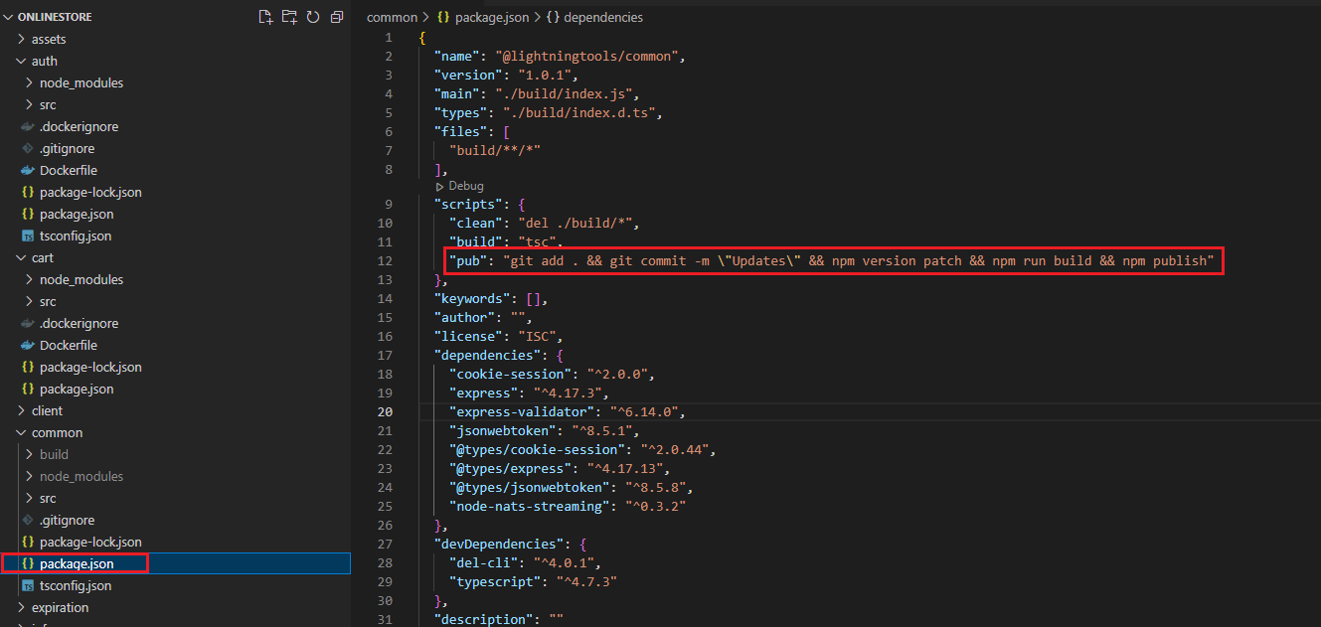This screenshot has width=1321, height=627.
Task: Select package.json in the common folder
Action: (x=76, y=563)
